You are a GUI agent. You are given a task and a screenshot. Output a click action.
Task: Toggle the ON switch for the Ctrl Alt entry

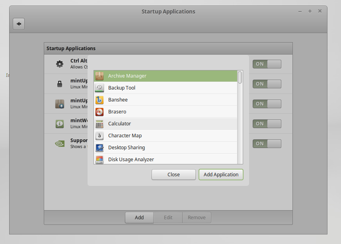click(x=267, y=64)
